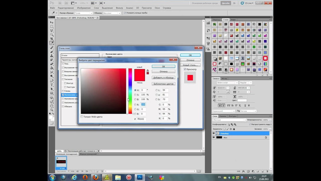Open Photoshop from the Windows taskbar
Screen dimensions: 321x181
(x=140, y=177)
